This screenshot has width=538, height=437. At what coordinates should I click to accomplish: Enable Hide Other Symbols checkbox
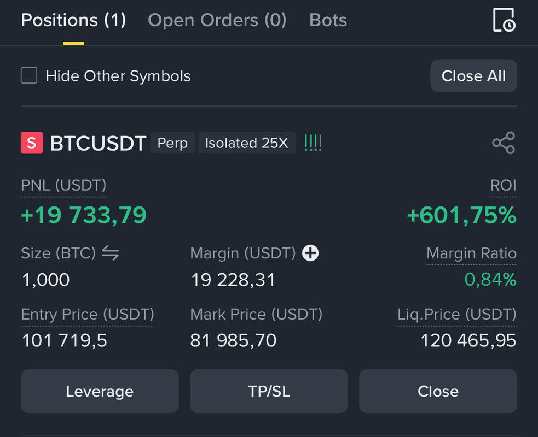click(29, 75)
